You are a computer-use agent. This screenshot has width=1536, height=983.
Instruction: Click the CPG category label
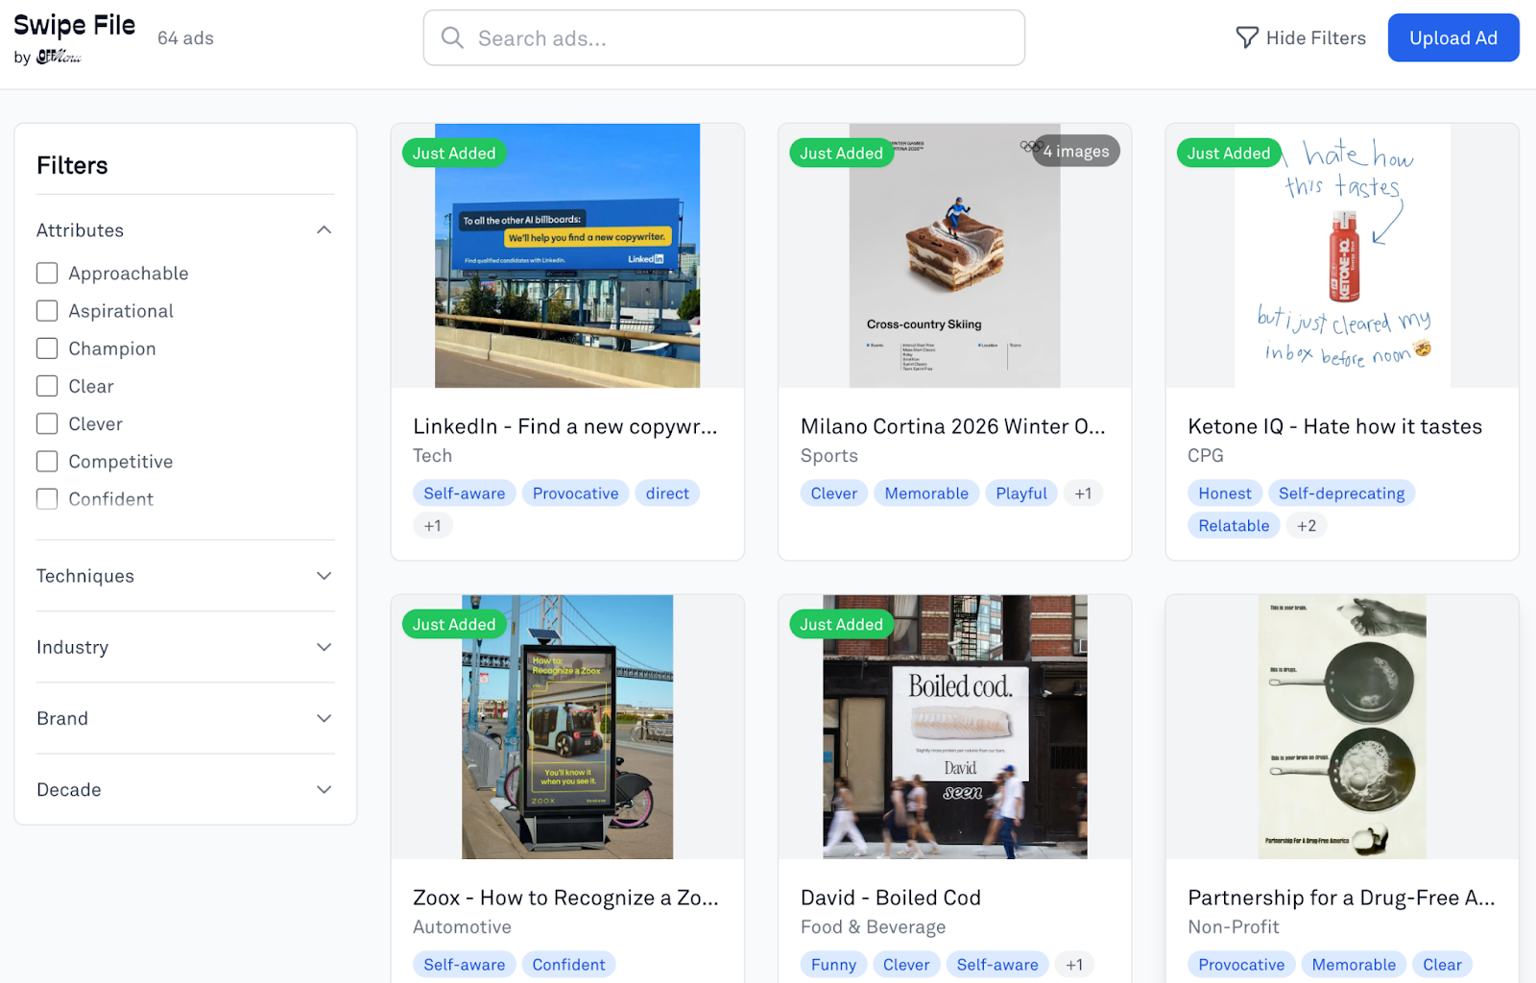pyautogui.click(x=1206, y=456)
